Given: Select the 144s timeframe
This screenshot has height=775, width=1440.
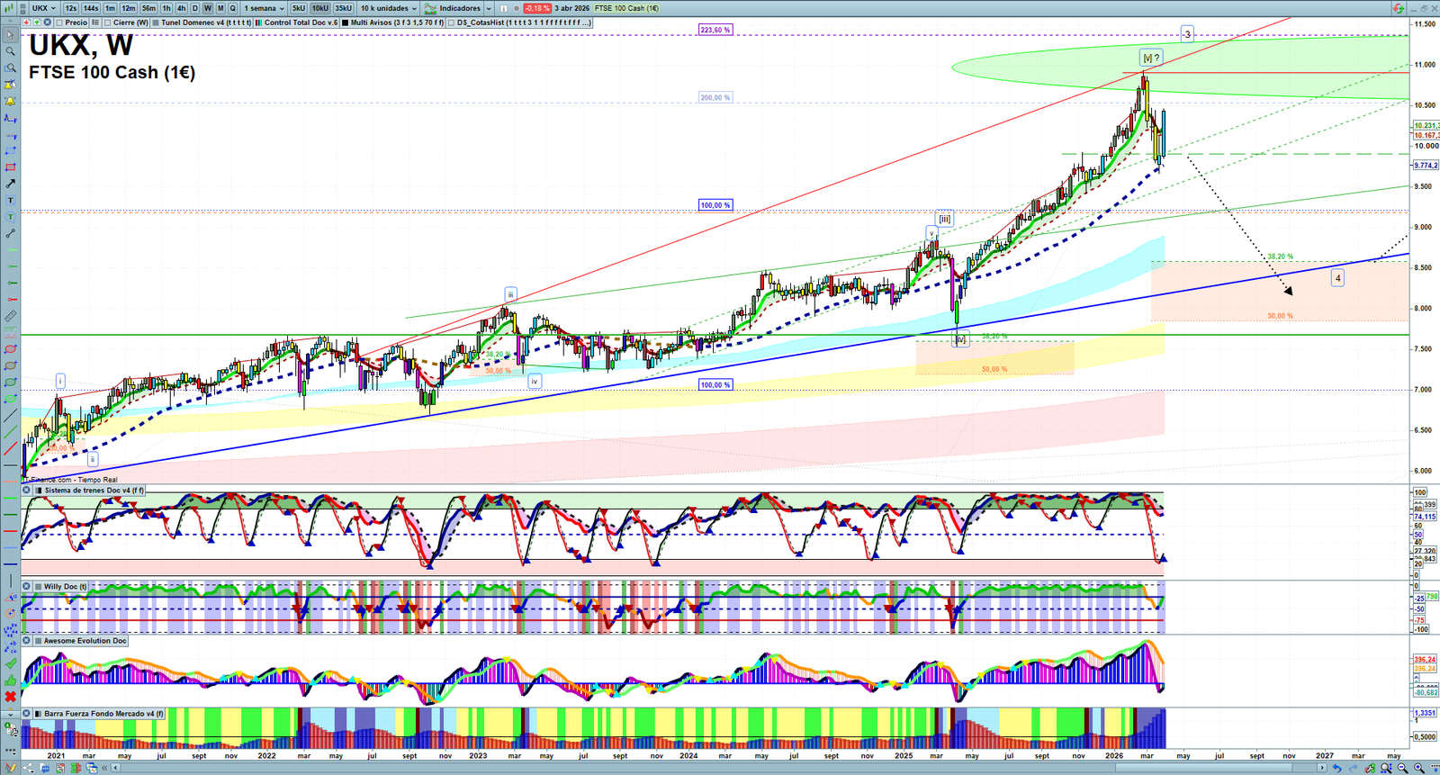Looking at the screenshot, I should [x=91, y=8].
